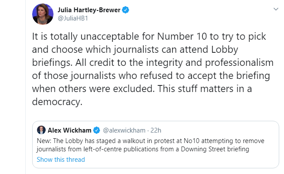Click the Alex Wickham name
284x174 pixels.
tap(70, 130)
